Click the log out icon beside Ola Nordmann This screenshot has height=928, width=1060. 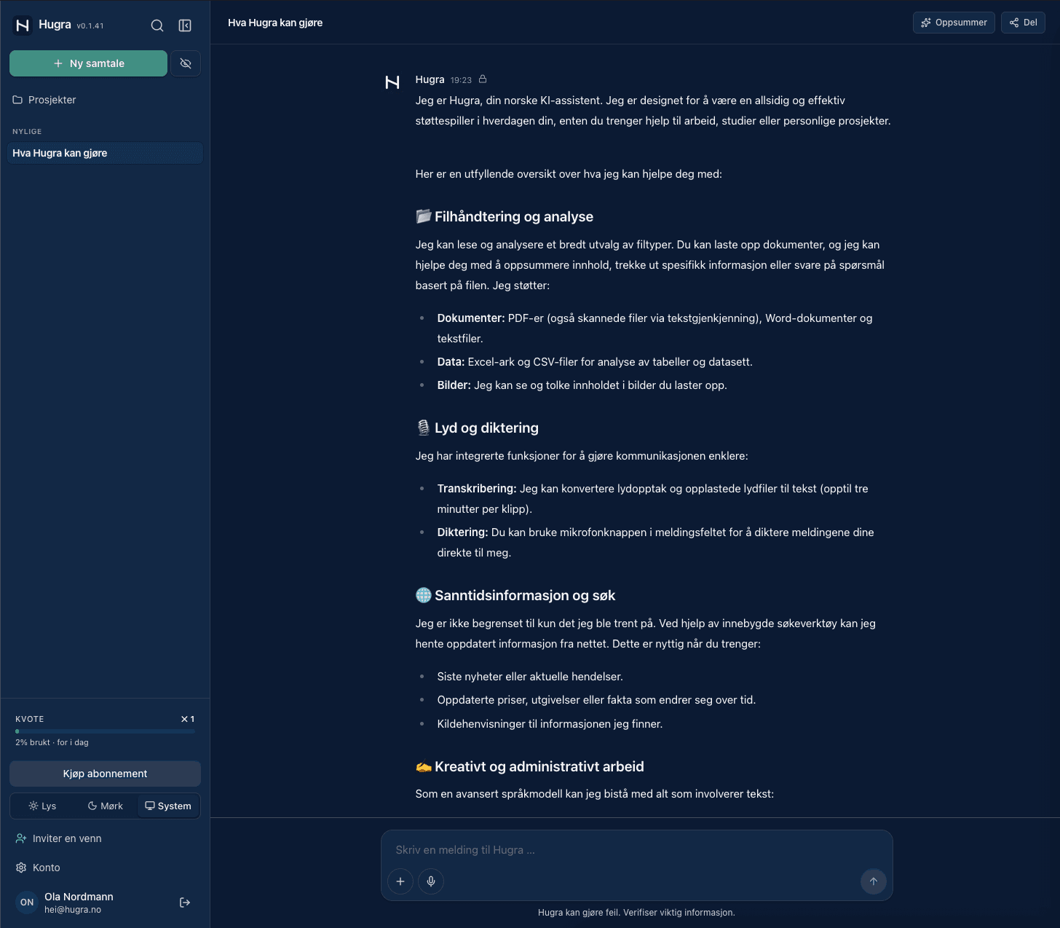(x=185, y=903)
